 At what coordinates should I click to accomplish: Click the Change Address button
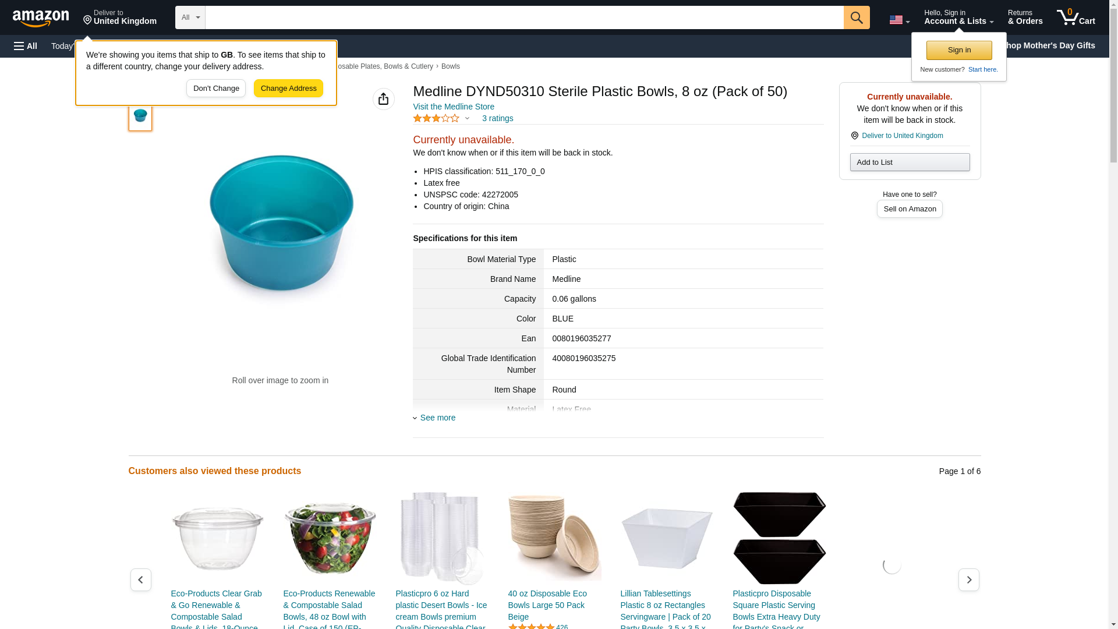pyautogui.click(x=288, y=89)
